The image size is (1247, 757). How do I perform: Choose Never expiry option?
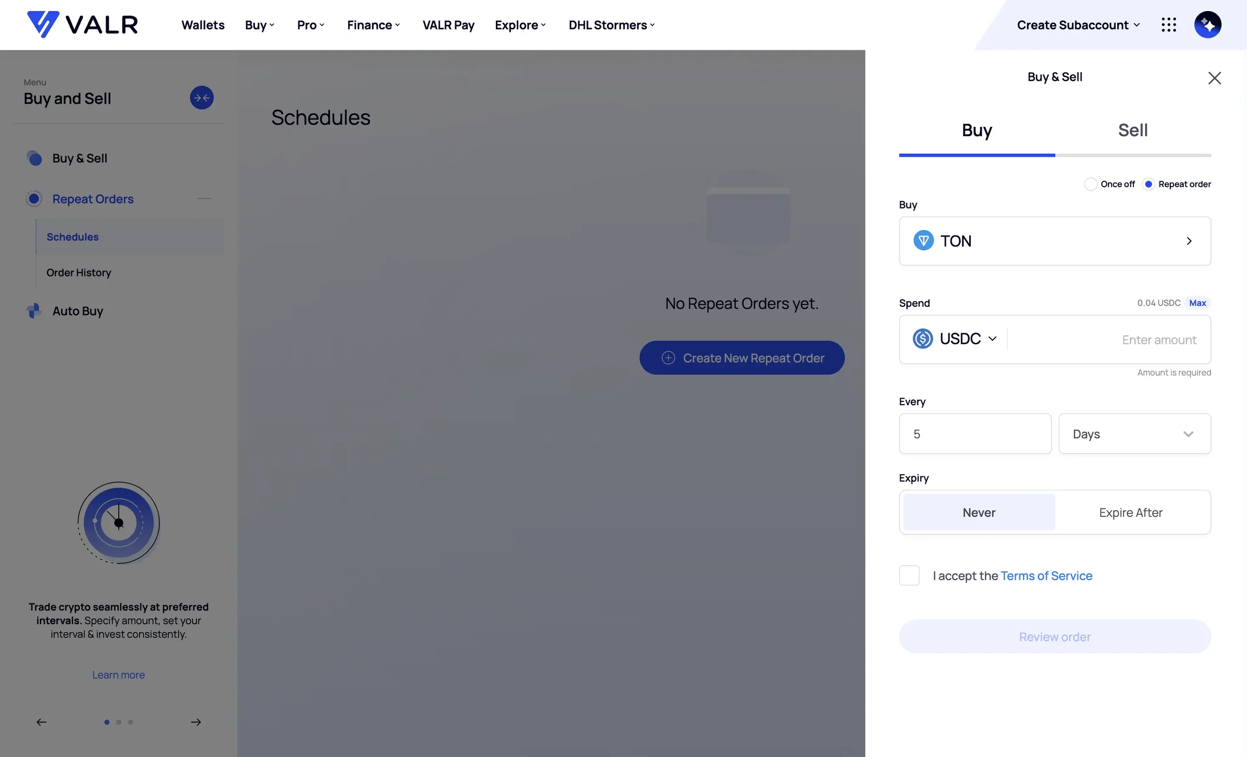point(979,512)
